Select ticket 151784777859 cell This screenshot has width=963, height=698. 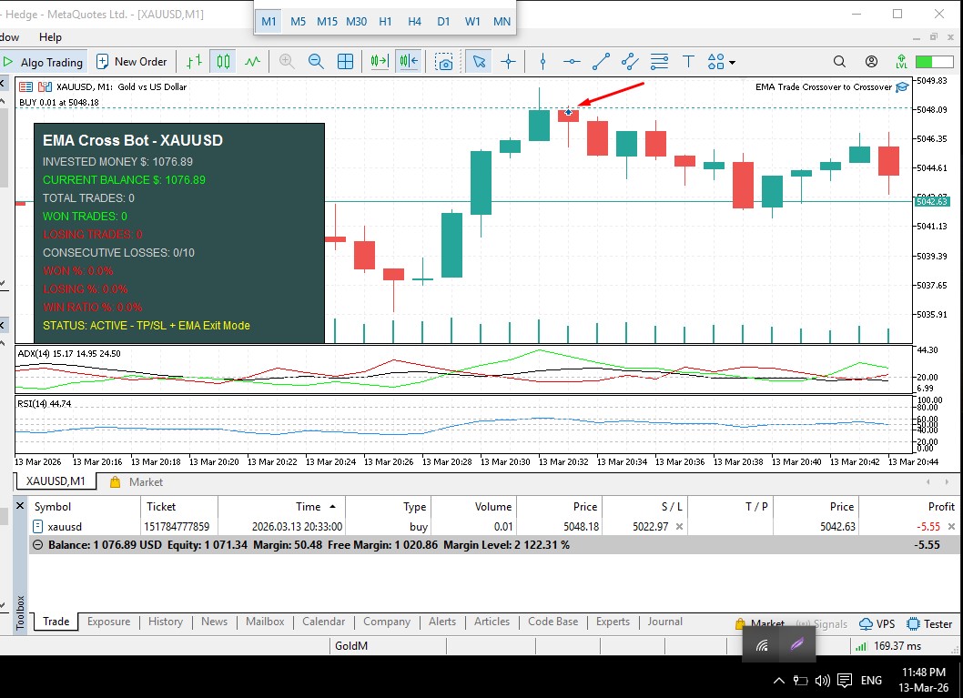[x=177, y=527]
